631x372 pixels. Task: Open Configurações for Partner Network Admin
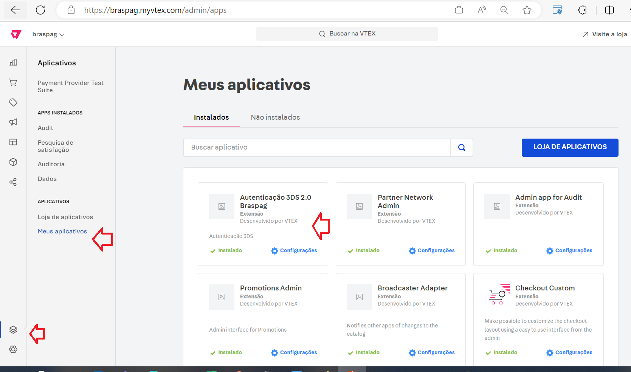tap(432, 251)
